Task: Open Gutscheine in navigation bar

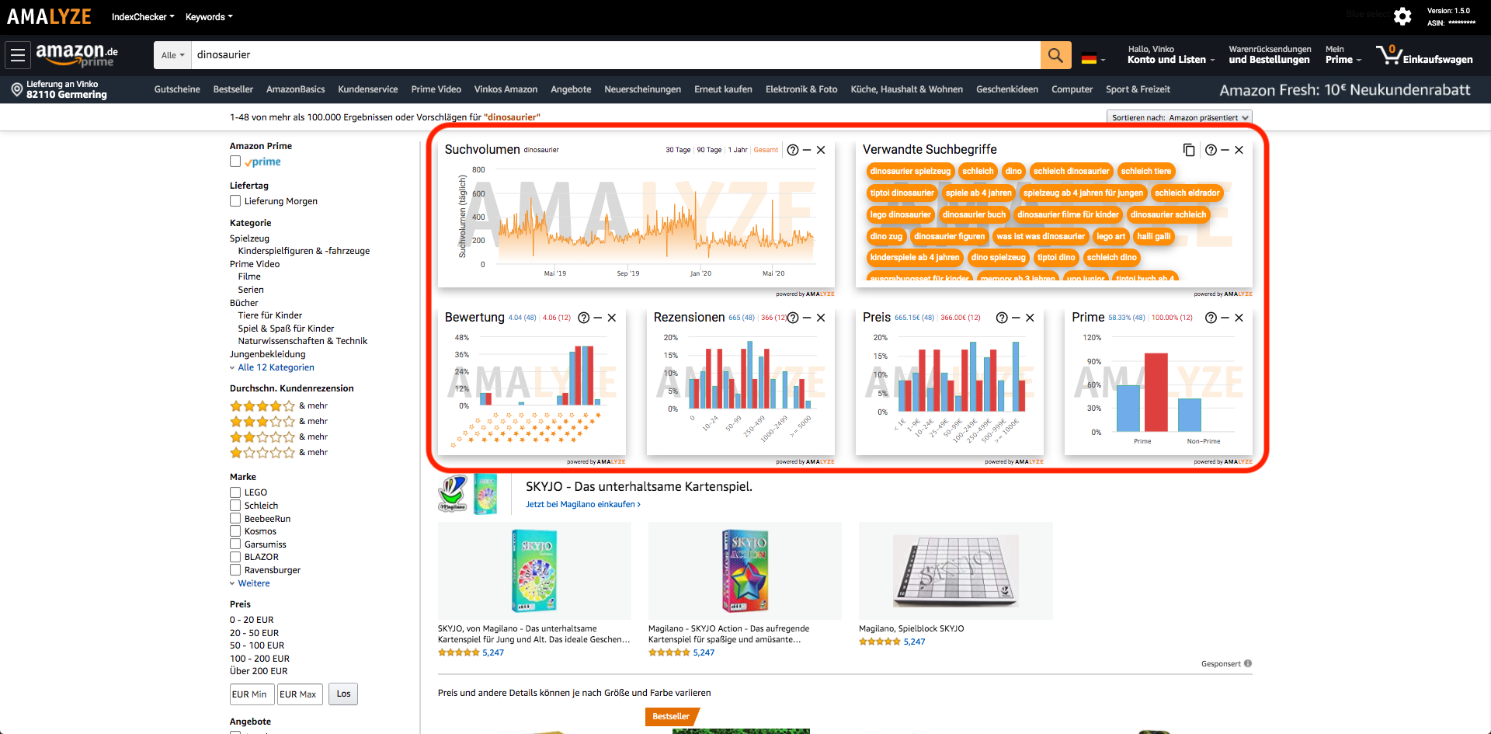Action: coord(177,89)
